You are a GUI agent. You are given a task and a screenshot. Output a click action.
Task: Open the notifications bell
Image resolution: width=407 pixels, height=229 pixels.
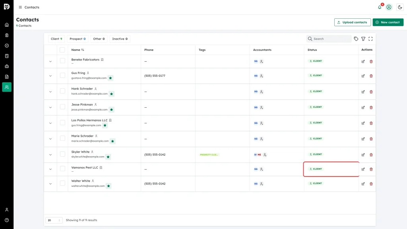[x=380, y=7]
